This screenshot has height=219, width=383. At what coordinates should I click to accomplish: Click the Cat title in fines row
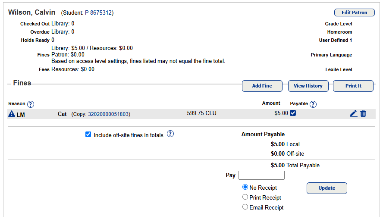point(62,114)
